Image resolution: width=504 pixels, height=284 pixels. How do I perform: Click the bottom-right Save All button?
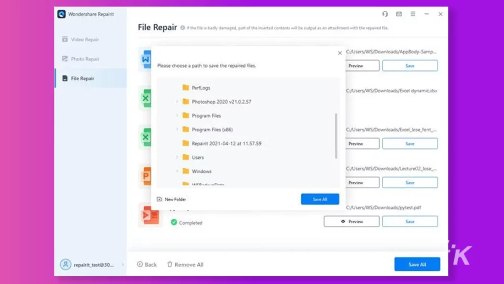(x=417, y=264)
